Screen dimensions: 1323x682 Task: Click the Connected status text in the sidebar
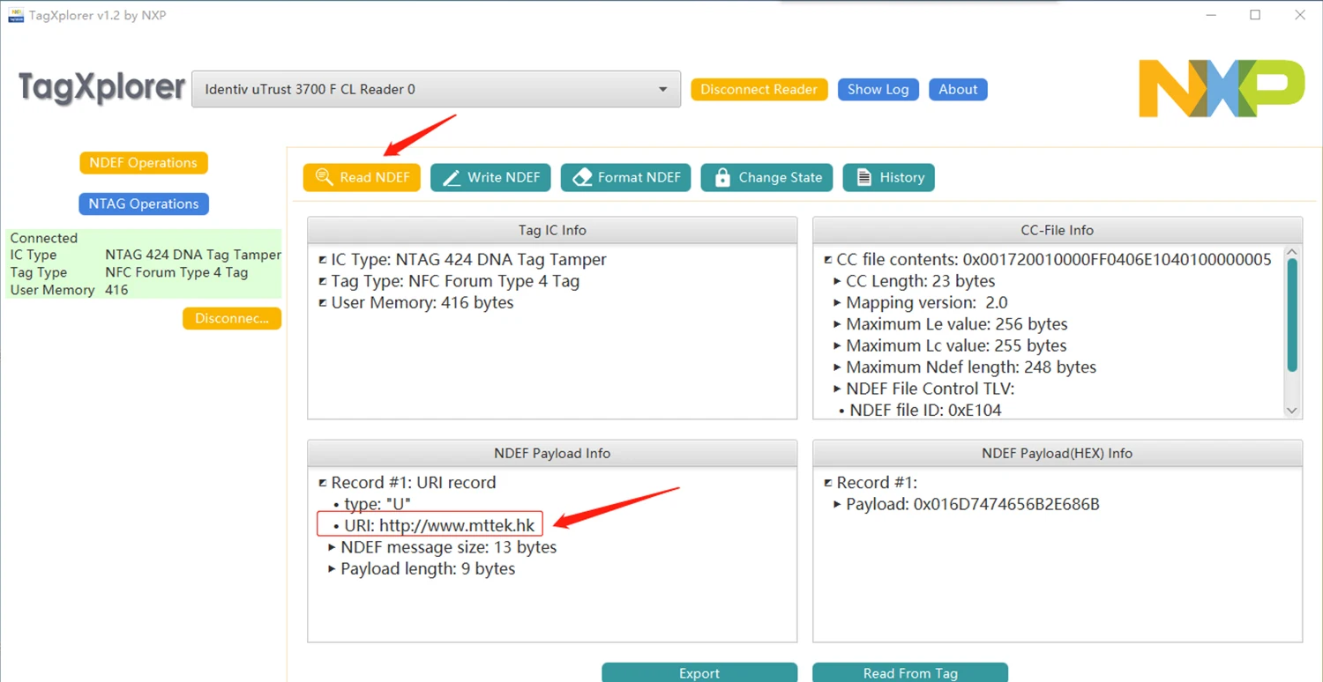click(44, 238)
